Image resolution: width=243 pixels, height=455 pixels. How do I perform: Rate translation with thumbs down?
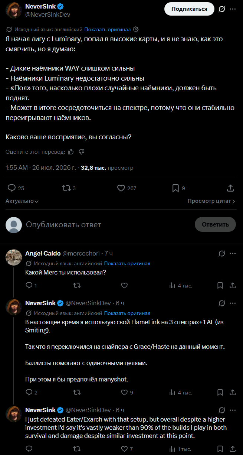[82, 152]
